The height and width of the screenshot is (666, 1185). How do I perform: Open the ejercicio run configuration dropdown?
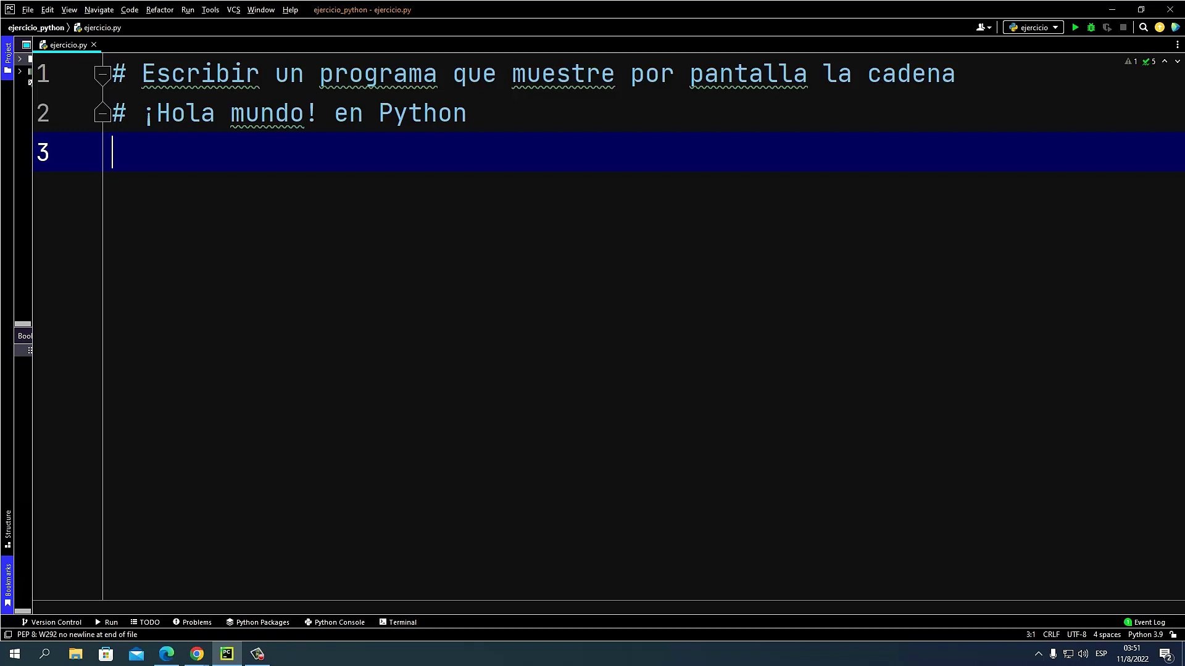pos(1033,27)
